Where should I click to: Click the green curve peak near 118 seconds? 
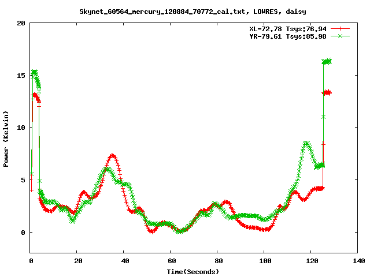click(306, 143)
